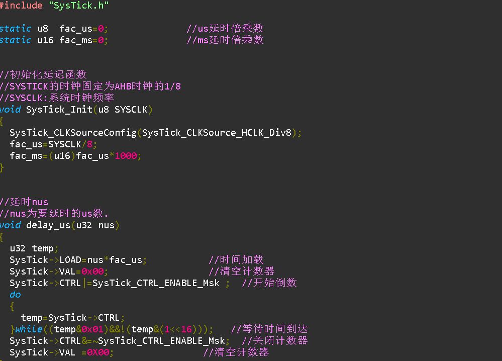
Task: Click the fac_us=SYSCLK/8 statement
Action: [x=53, y=144]
